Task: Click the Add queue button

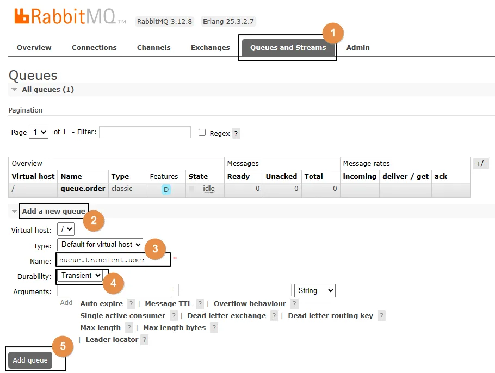Action: (x=30, y=360)
